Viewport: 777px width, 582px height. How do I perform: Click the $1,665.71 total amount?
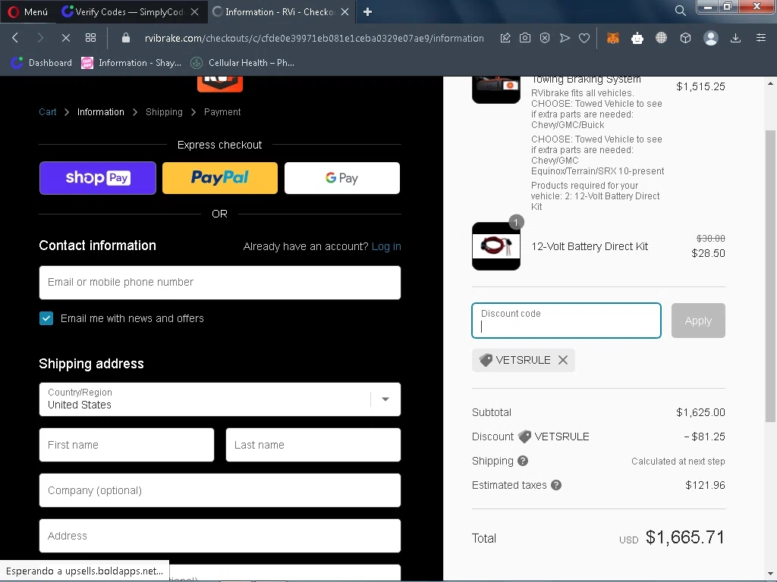pyautogui.click(x=685, y=537)
